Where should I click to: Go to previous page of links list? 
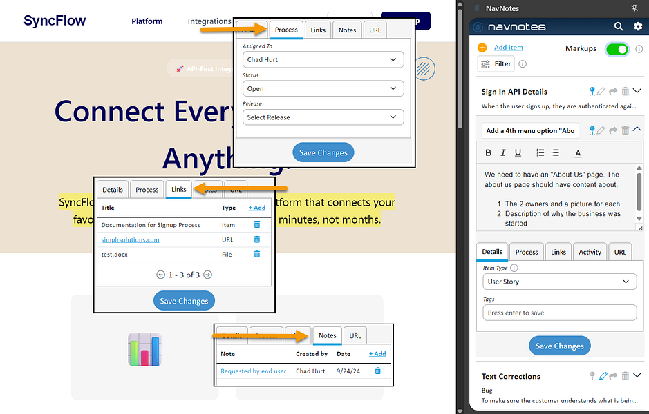(x=160, y=275)
